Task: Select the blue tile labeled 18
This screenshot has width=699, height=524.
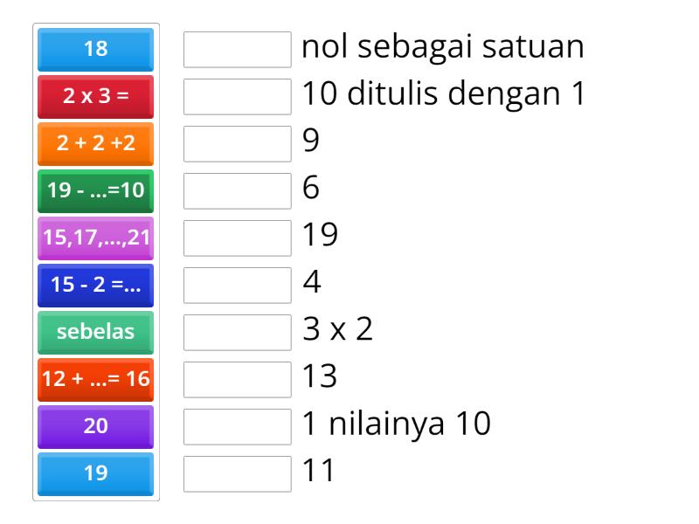Action: click(x=95, y=50)
